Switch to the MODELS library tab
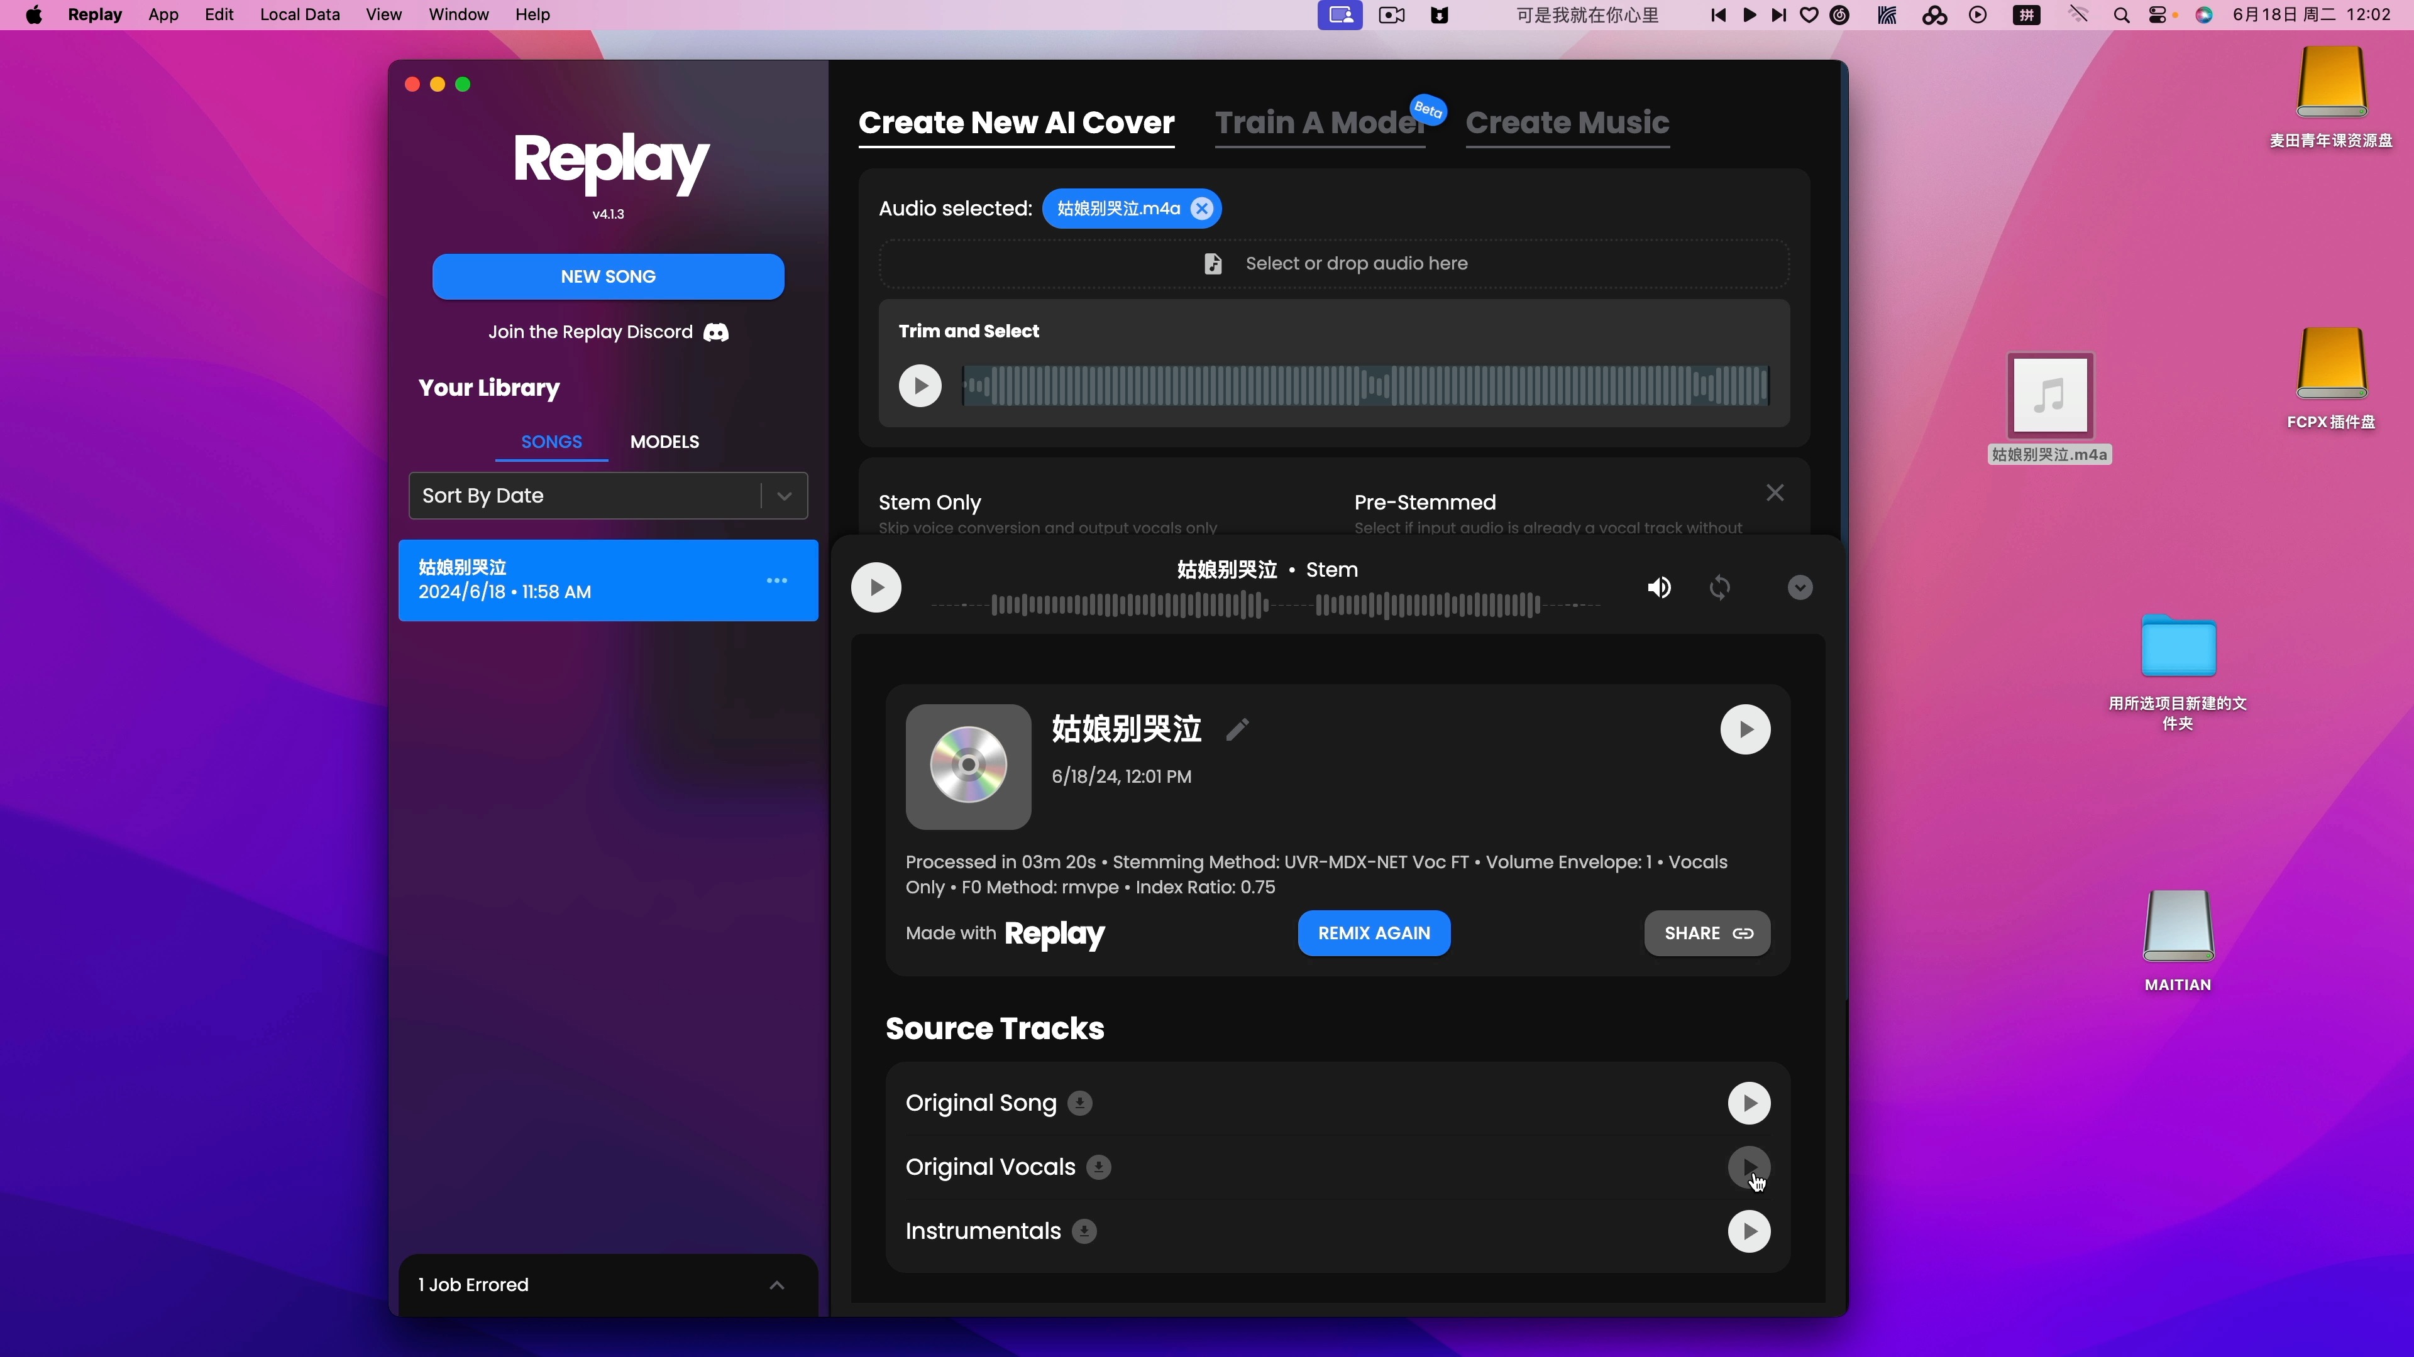The image size is (2414, 1357). coord(664,442)
